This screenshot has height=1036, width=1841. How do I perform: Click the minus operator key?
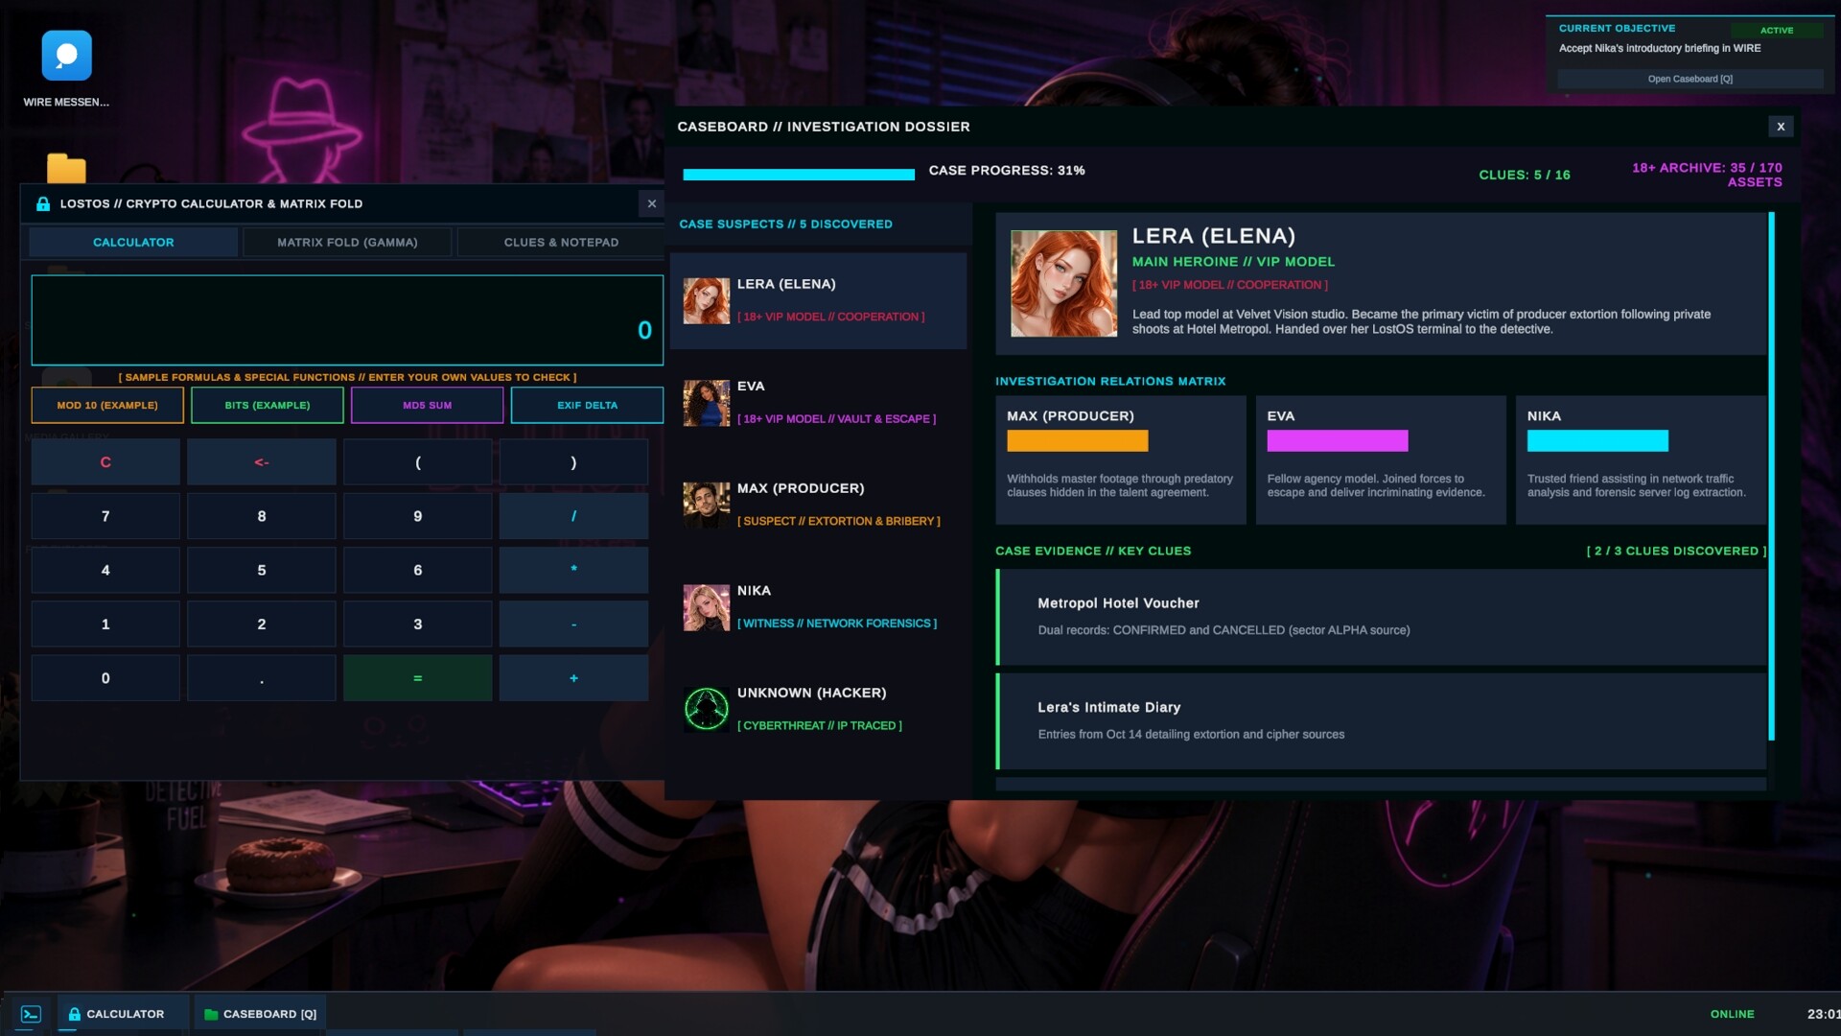pos(573,624)
